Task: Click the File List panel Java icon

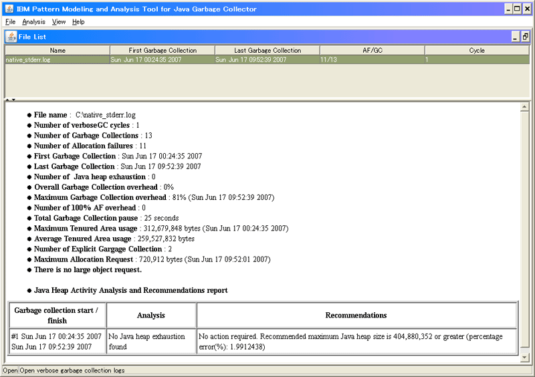Action: pyautogui.click(x=11, y=37)
